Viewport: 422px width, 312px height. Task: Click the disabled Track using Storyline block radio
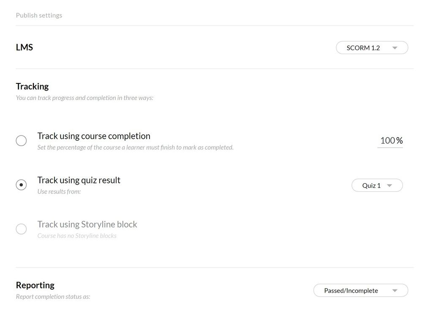coord(21,229)
